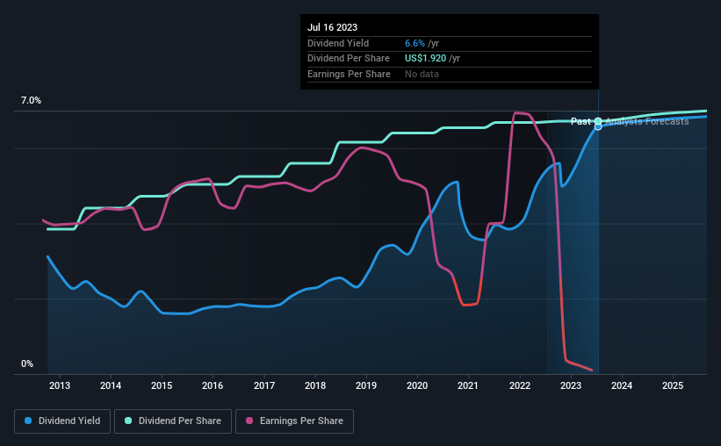The height and width of the screenshot is (446, 721).
Task: Click the 6.6% Dividend Yield tooltip value
Action: [x=415, y=43]
